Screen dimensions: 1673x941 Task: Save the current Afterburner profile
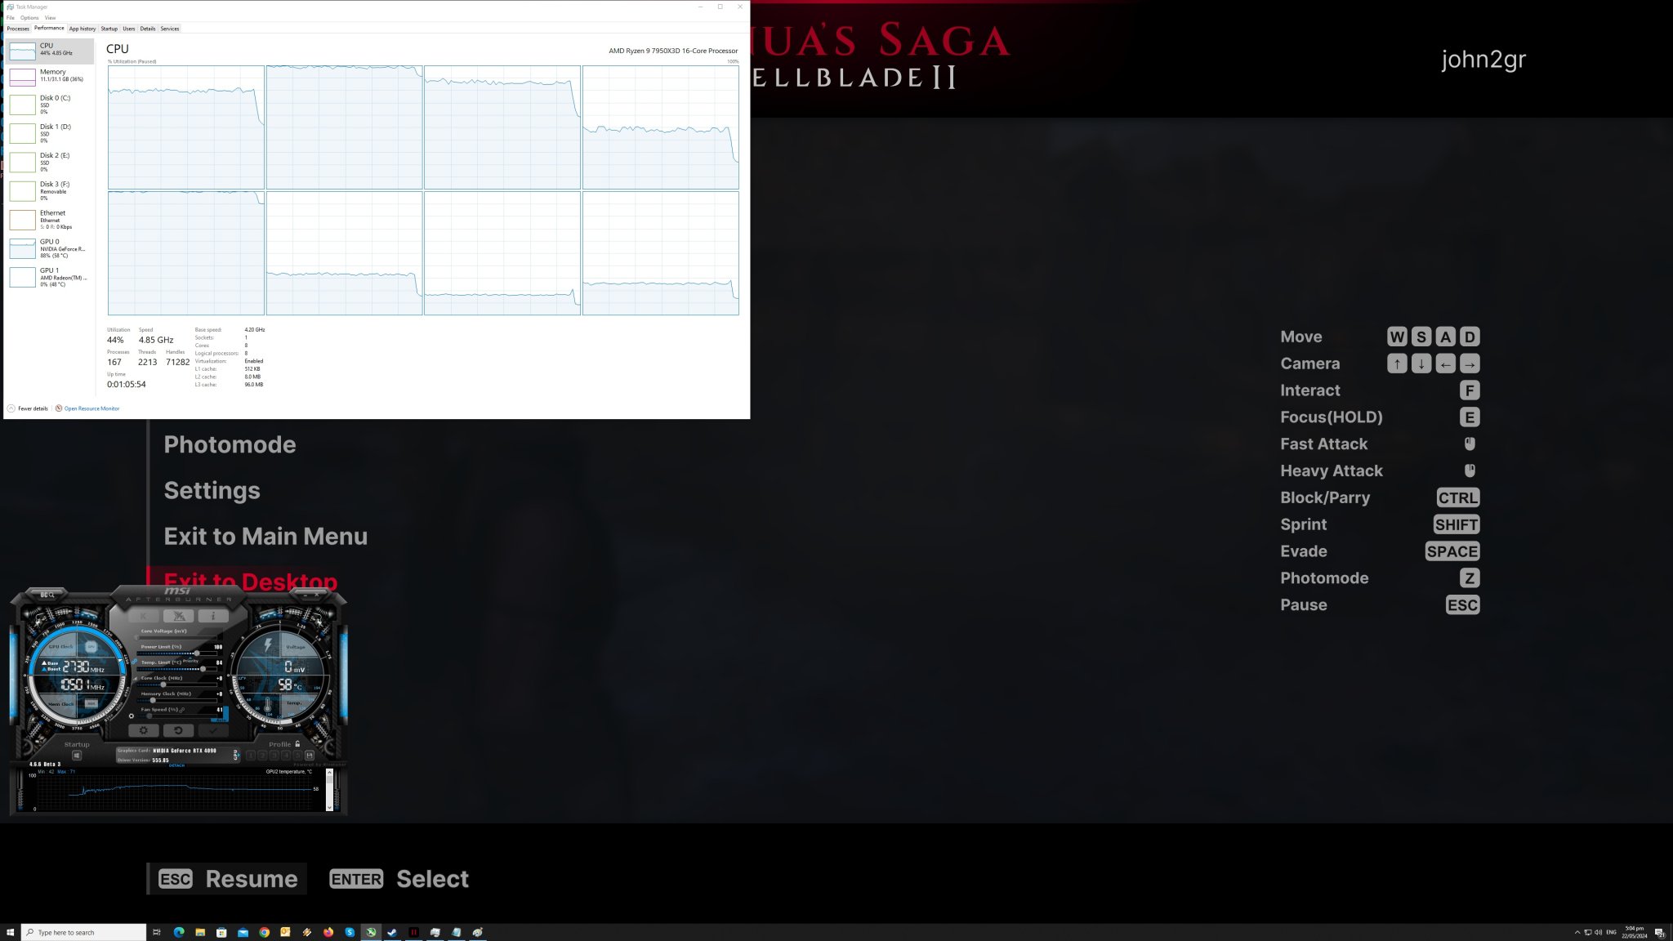pyautogui.click(x=310, y=756)
